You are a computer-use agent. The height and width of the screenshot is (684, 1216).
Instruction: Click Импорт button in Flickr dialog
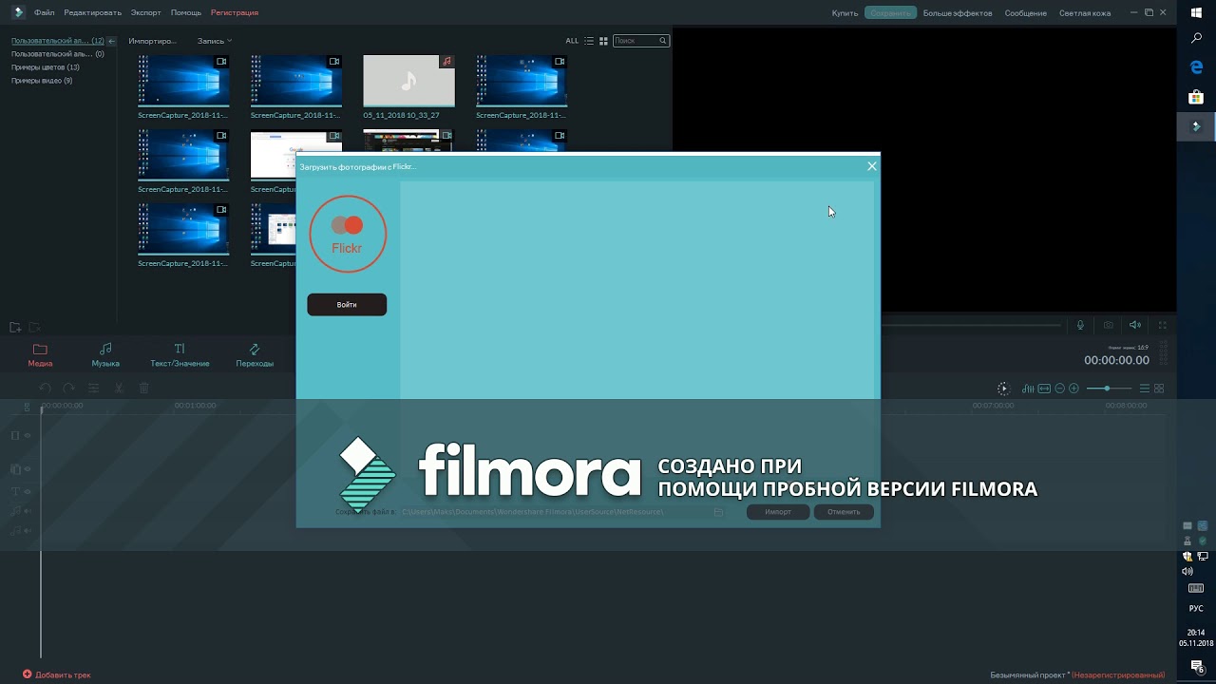778,512
